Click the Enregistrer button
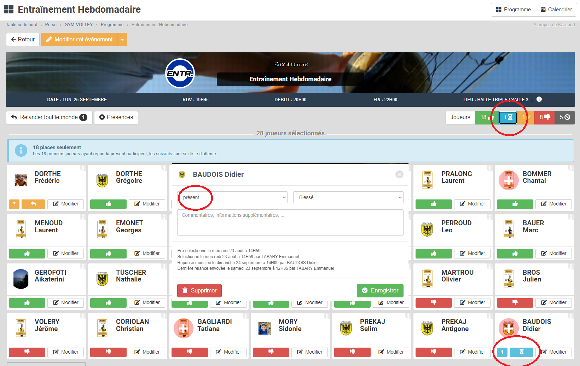The width and height of the screenshot is (580, 366). (380, 290)
